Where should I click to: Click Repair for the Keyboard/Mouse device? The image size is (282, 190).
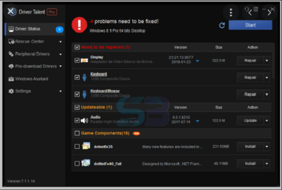(x=250, y=94)
